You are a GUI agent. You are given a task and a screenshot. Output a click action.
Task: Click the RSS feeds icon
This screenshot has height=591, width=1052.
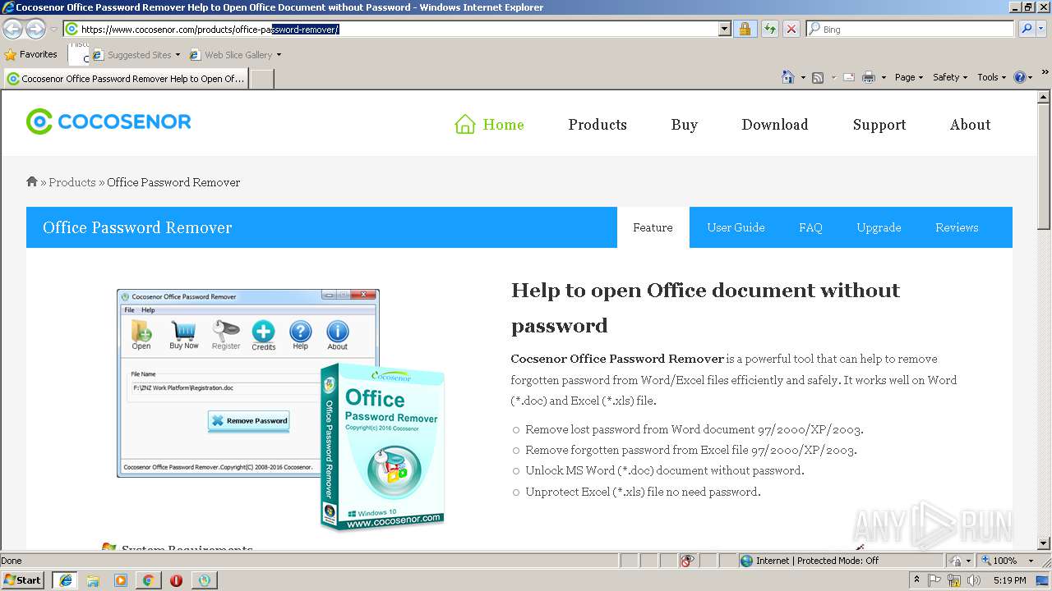[x=818, y=77]
